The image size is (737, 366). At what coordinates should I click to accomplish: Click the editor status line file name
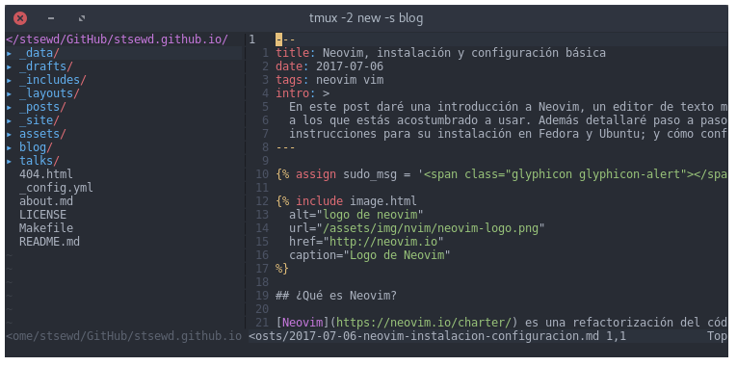click(424, 336)
